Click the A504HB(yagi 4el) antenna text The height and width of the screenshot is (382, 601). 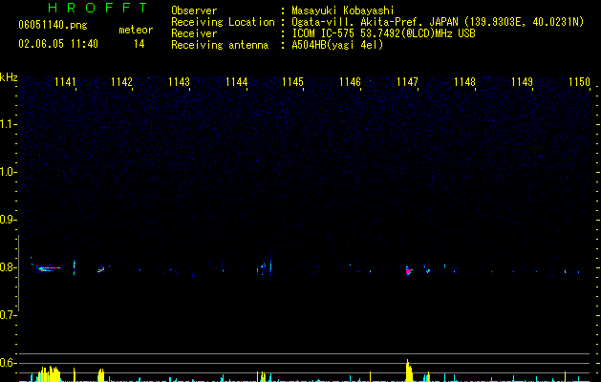click(337, 45)
